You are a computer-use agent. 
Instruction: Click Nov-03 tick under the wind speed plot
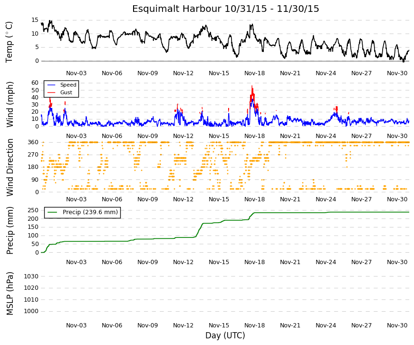(x=77, y=136)
